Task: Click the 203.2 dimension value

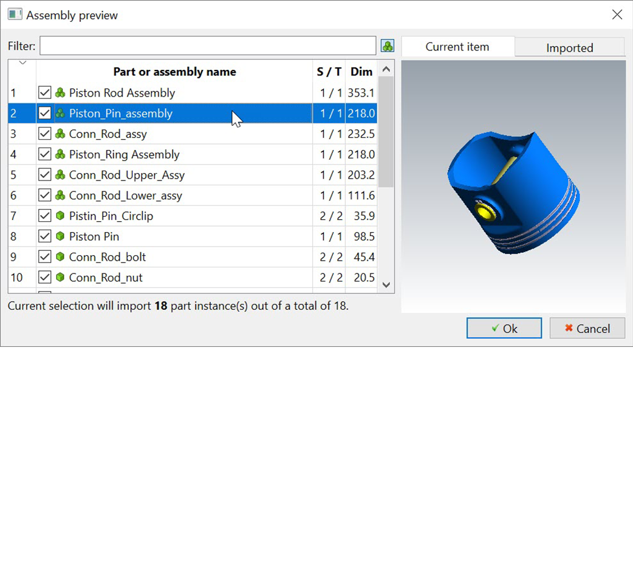Action: click(x=361, y=175)
